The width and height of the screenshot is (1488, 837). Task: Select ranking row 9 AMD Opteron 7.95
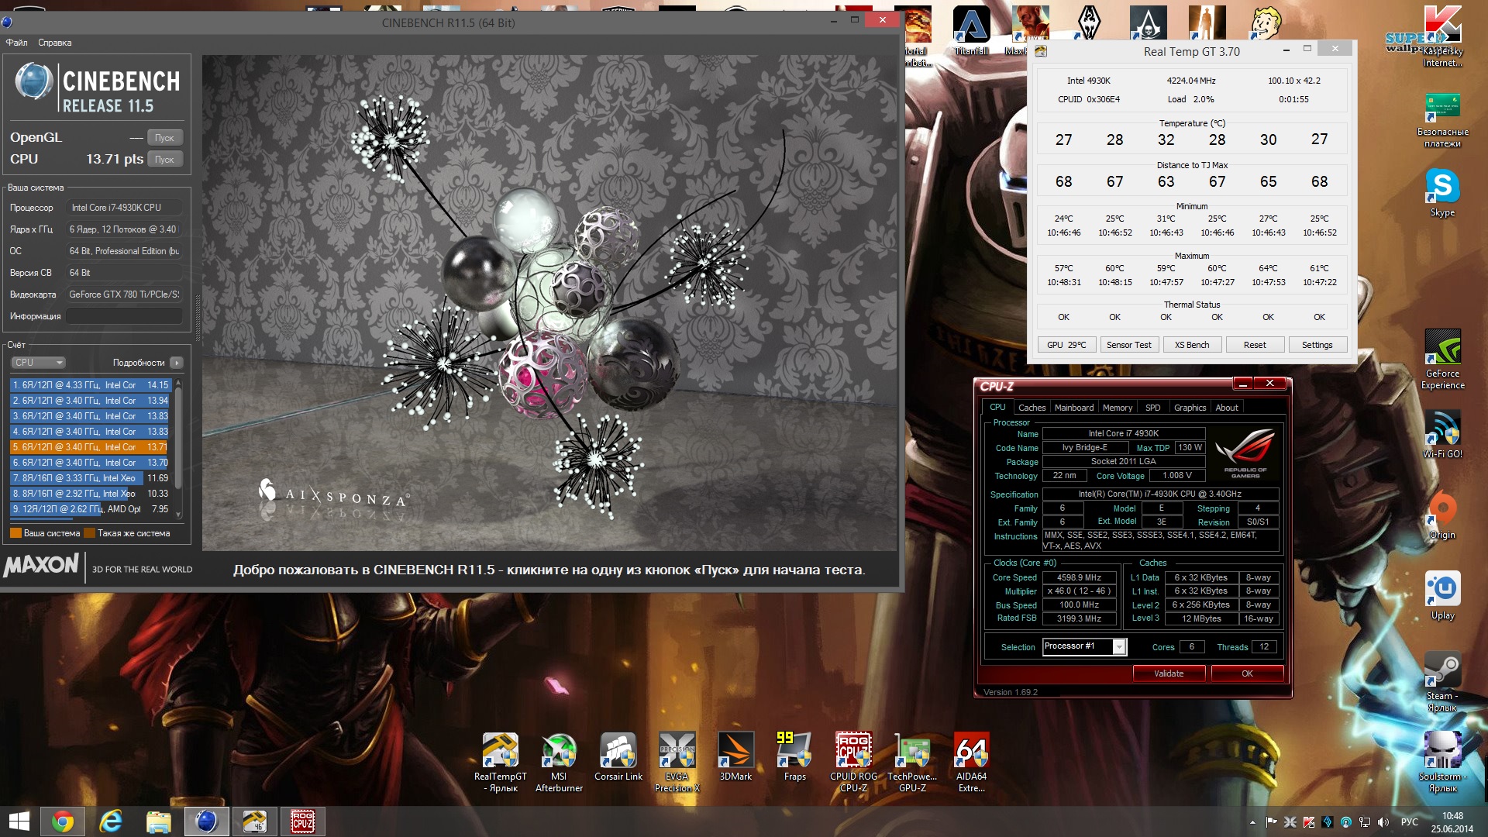tap(90, 509)
